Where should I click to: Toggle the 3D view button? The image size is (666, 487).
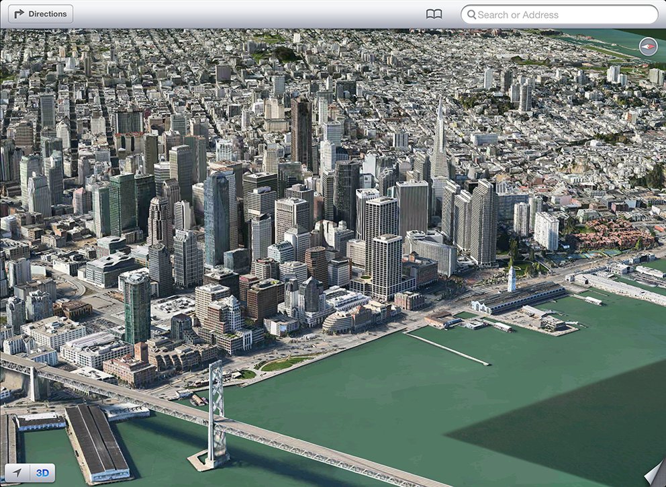42,473
